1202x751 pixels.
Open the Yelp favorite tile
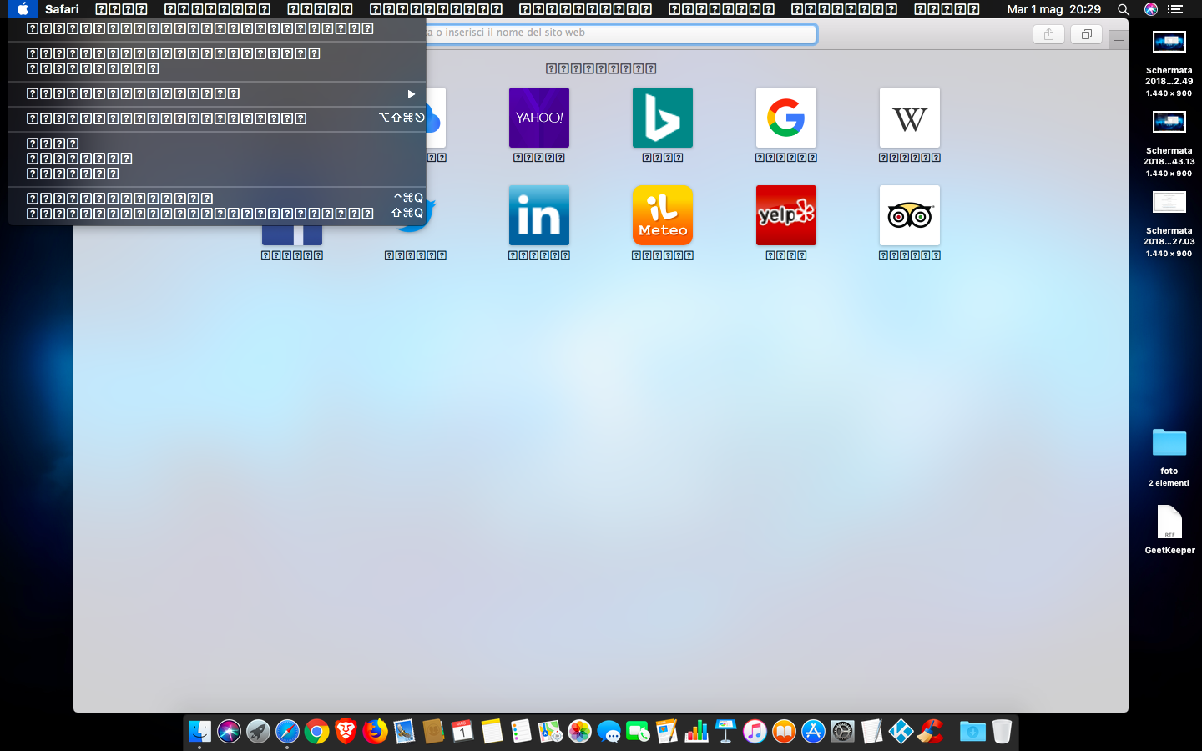click(786, 215)
